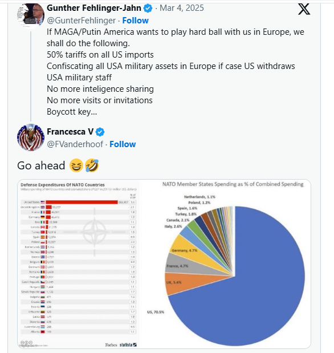Click Gunther's blue verified badge

(x=148, y=9)
